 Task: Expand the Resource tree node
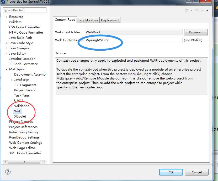(6, 17)
